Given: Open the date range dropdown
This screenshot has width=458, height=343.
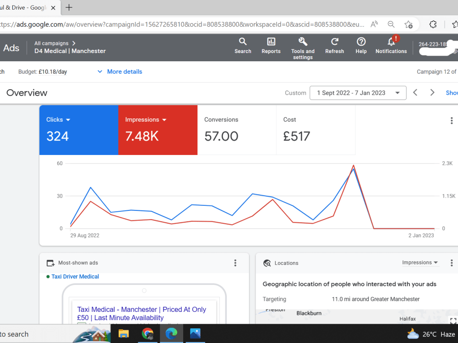Looking at the screenshot, I should pos(358,93).
